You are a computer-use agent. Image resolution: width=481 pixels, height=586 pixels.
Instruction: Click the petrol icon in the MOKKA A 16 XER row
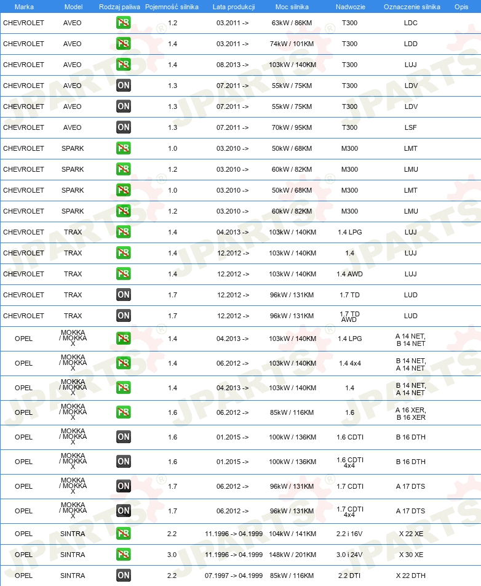tap(123, 412)
